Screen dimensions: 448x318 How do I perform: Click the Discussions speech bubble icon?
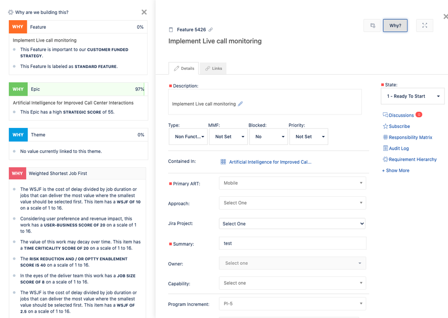[385, 115]
